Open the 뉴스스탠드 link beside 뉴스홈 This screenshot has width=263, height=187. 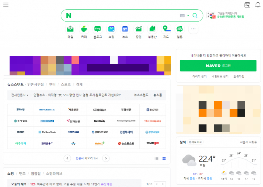pos(141,95)
